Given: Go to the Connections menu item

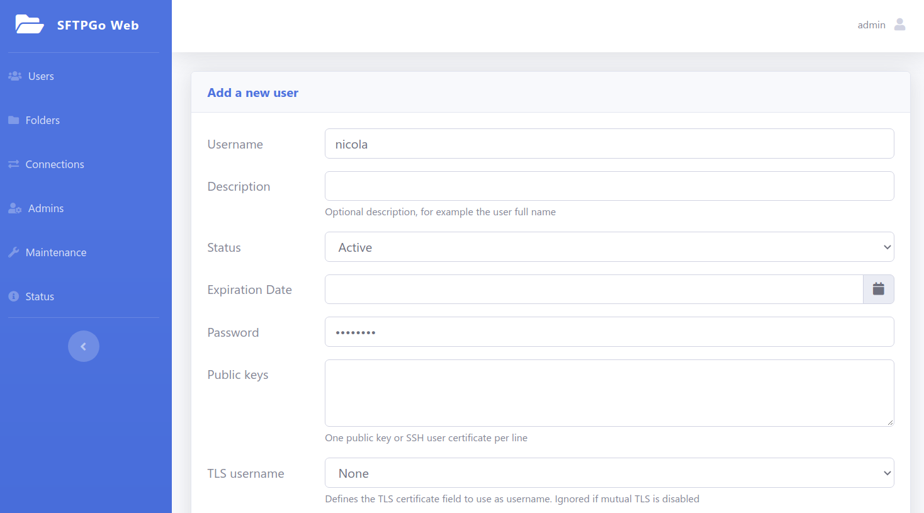Looking at the screenshot, I should [55, 164].
